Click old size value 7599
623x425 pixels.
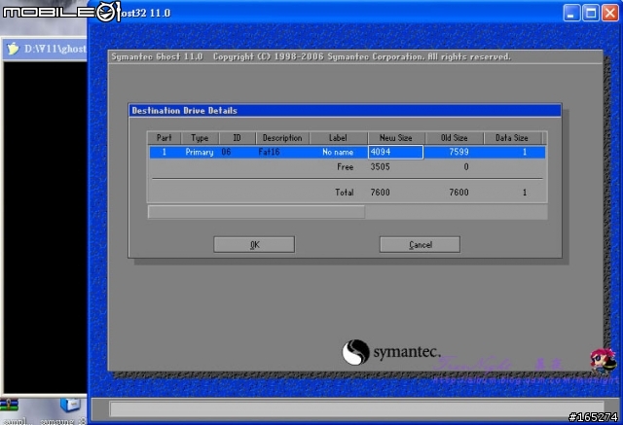[458, 152]
